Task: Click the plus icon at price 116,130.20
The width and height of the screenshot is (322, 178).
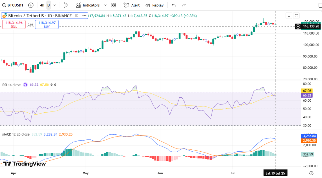Action: 298,27
